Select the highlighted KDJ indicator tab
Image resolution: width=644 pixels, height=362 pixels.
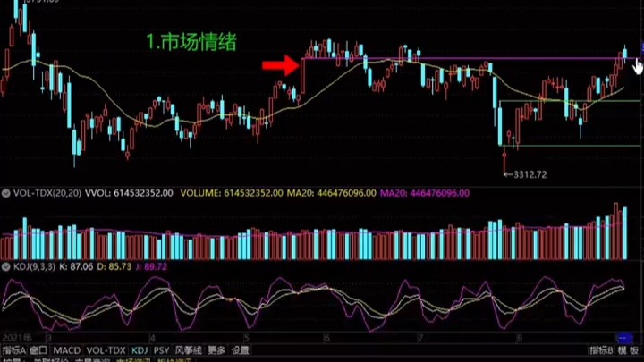140,349
